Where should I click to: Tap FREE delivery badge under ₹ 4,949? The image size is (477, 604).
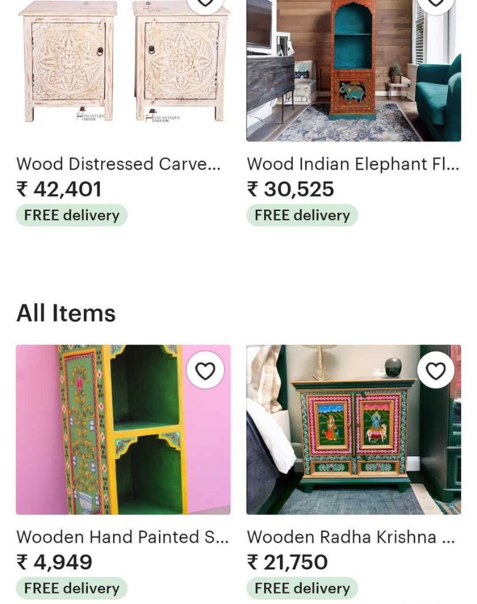tap(72, 588)
